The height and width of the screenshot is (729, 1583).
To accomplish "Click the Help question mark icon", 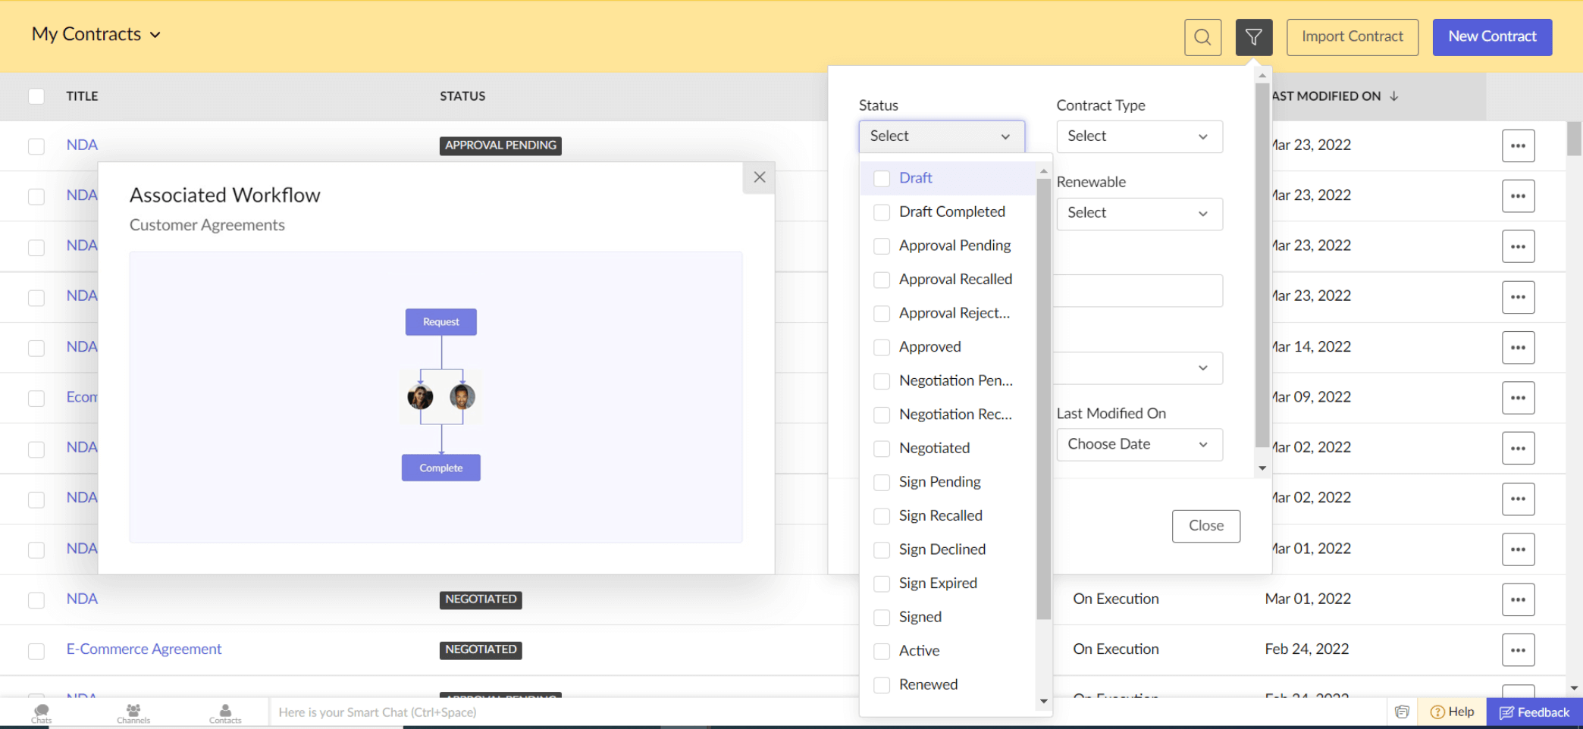I will [x=1437, y=712].
